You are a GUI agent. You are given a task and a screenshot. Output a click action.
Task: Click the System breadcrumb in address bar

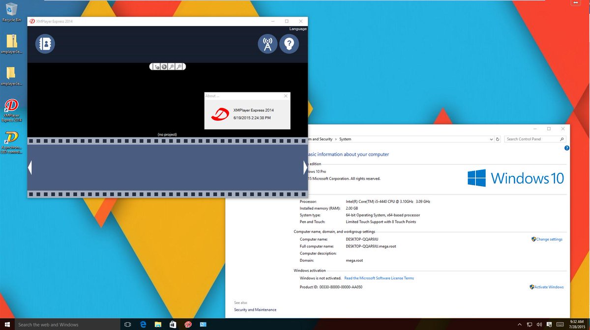point(345,139)
